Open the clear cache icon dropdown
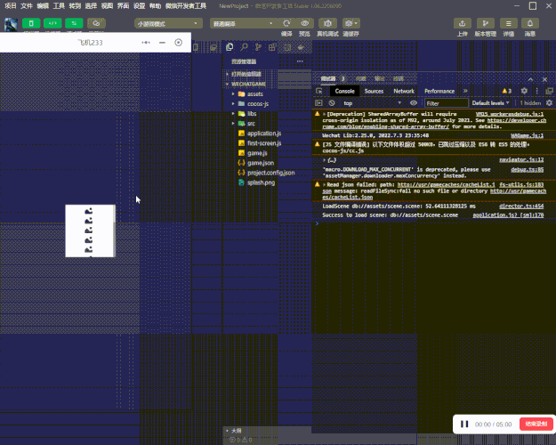556x445 pixels. pos(351,23)
